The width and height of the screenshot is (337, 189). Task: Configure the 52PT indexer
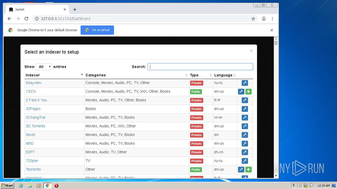click(245, 152)
